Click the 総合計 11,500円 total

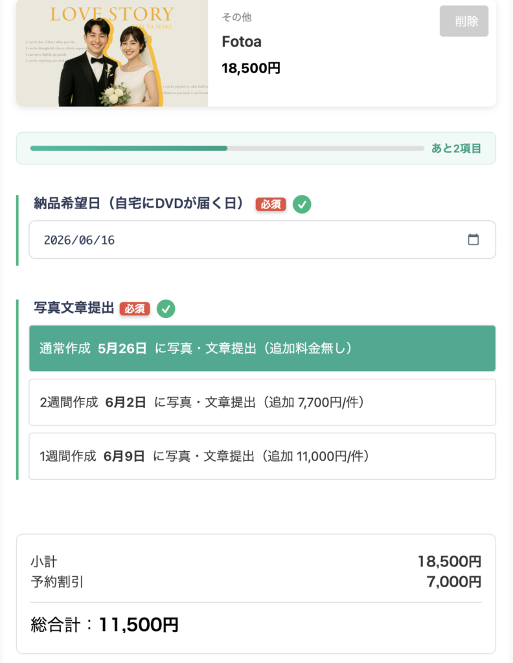click(104, 625)
